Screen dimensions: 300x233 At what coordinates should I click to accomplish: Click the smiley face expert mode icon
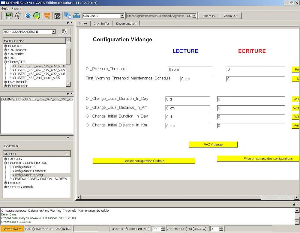[x=18, y=16]
